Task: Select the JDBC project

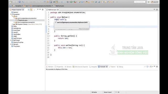Action: tap(15, 36)
